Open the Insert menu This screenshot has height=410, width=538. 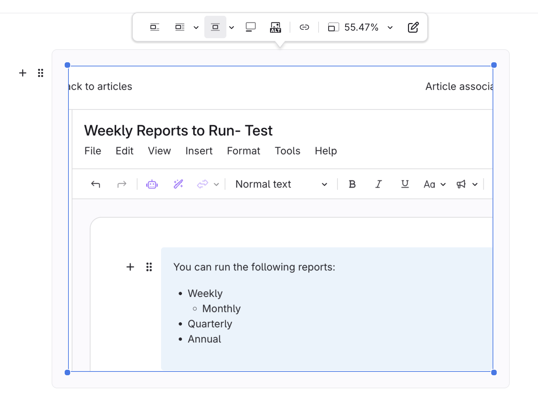tap(198, 151)
